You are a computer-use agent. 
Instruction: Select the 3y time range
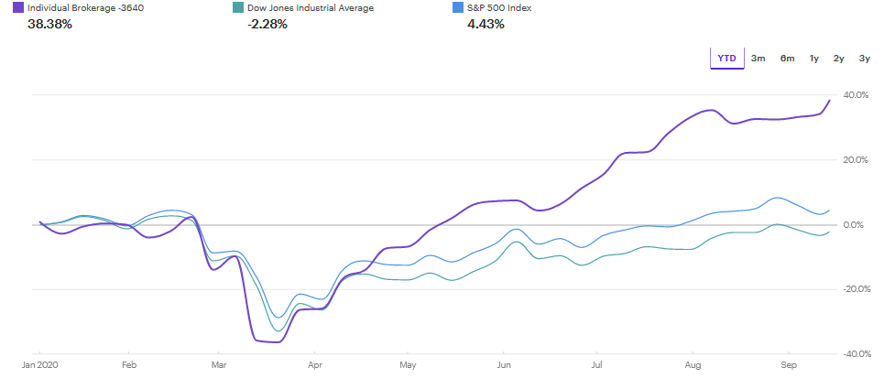point(865,59)
